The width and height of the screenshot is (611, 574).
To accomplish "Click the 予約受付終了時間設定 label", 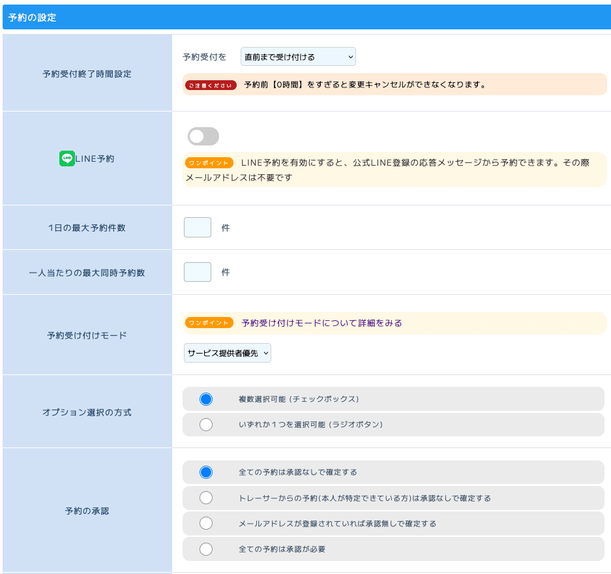I will (87, 74).
